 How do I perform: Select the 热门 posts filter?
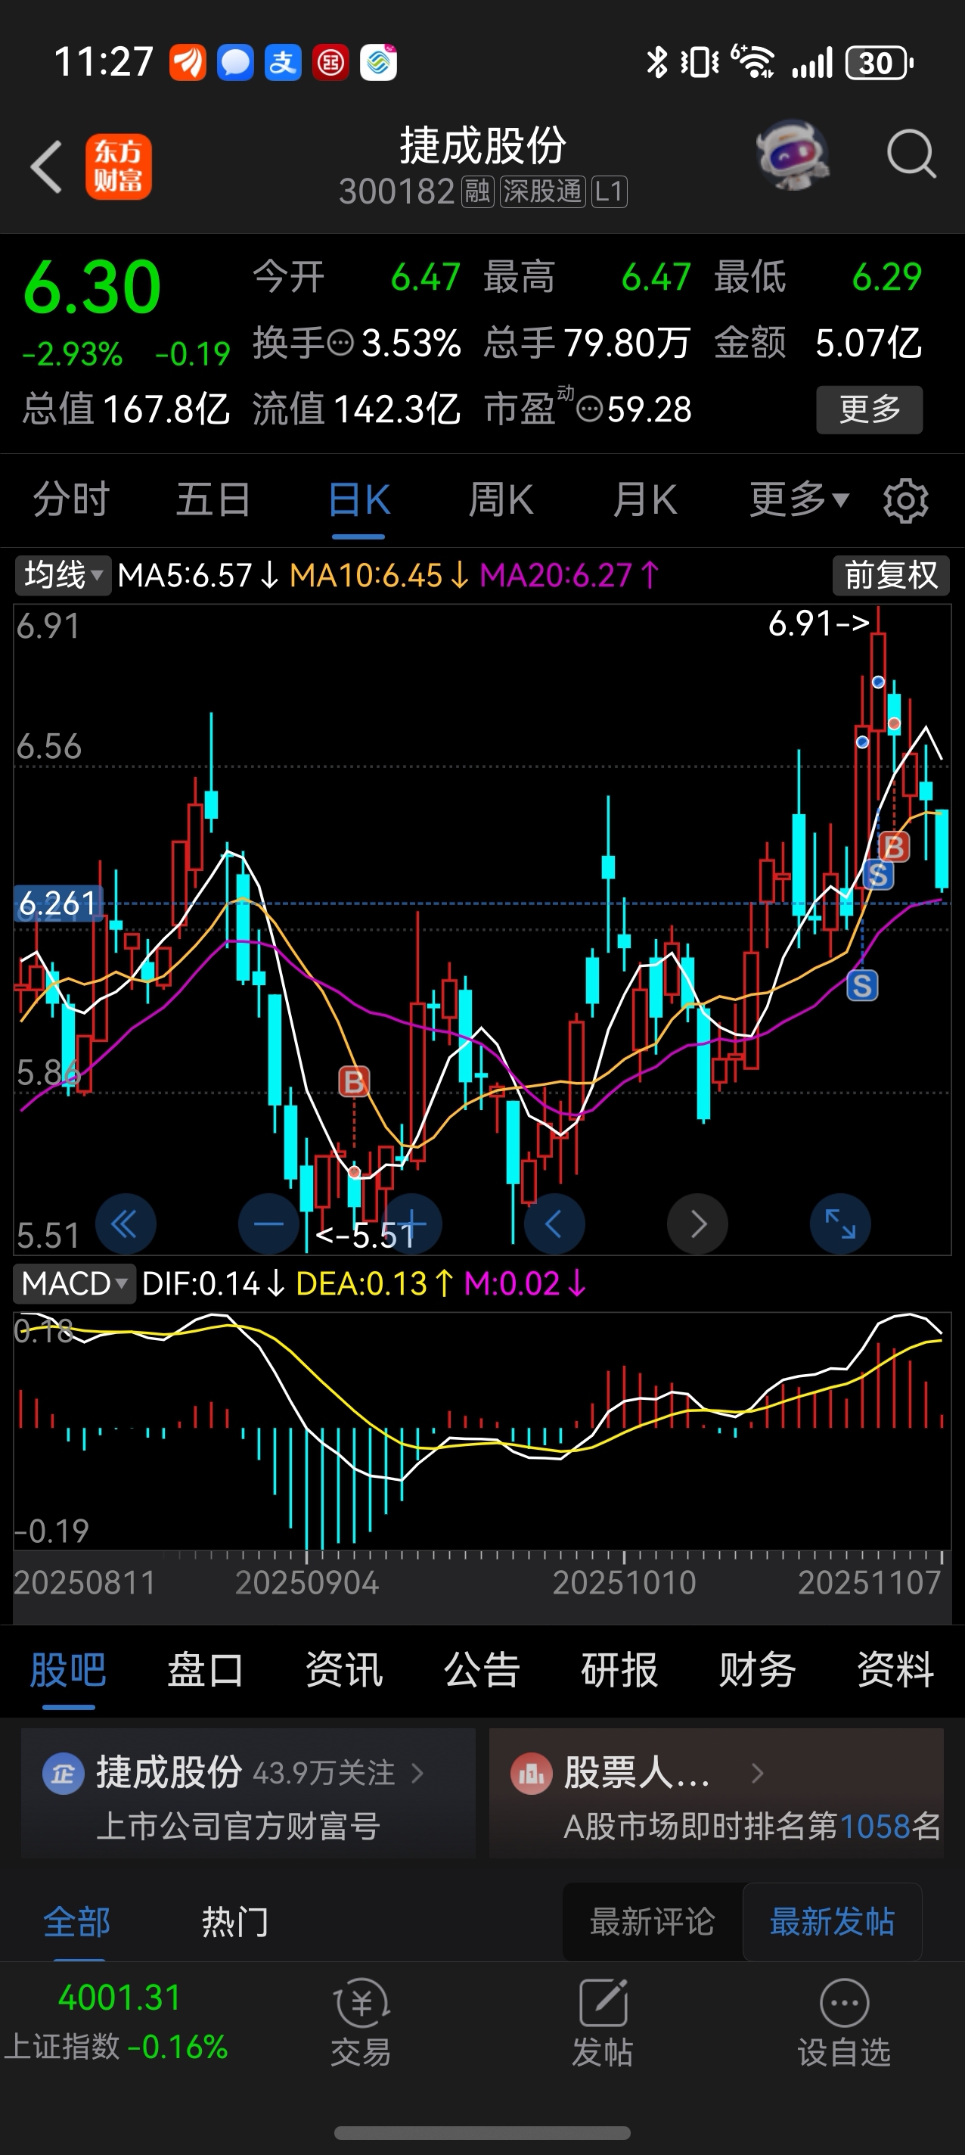[x=235, y=1922]
